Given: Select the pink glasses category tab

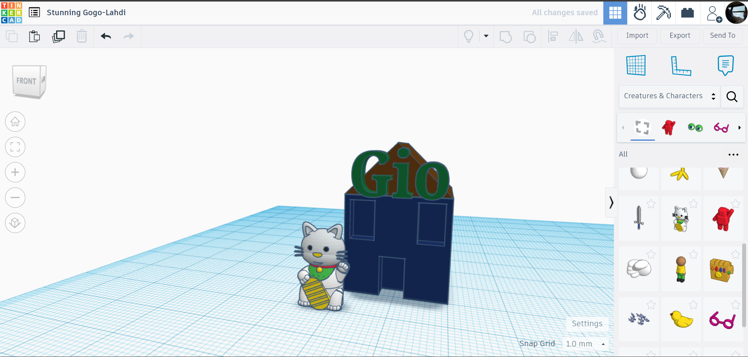Looking at the screenshot, I should [x=721, y=127].
